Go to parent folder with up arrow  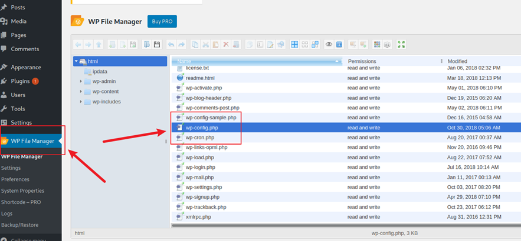pos(99,44)
